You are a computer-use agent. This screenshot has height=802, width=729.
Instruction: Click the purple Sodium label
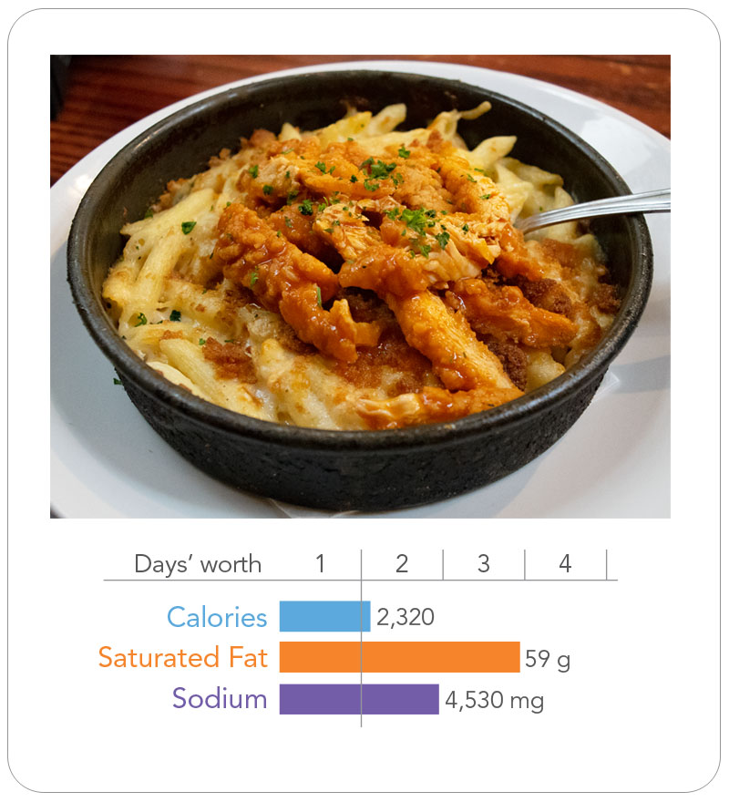pyautogui.click(x=220, y=699)
